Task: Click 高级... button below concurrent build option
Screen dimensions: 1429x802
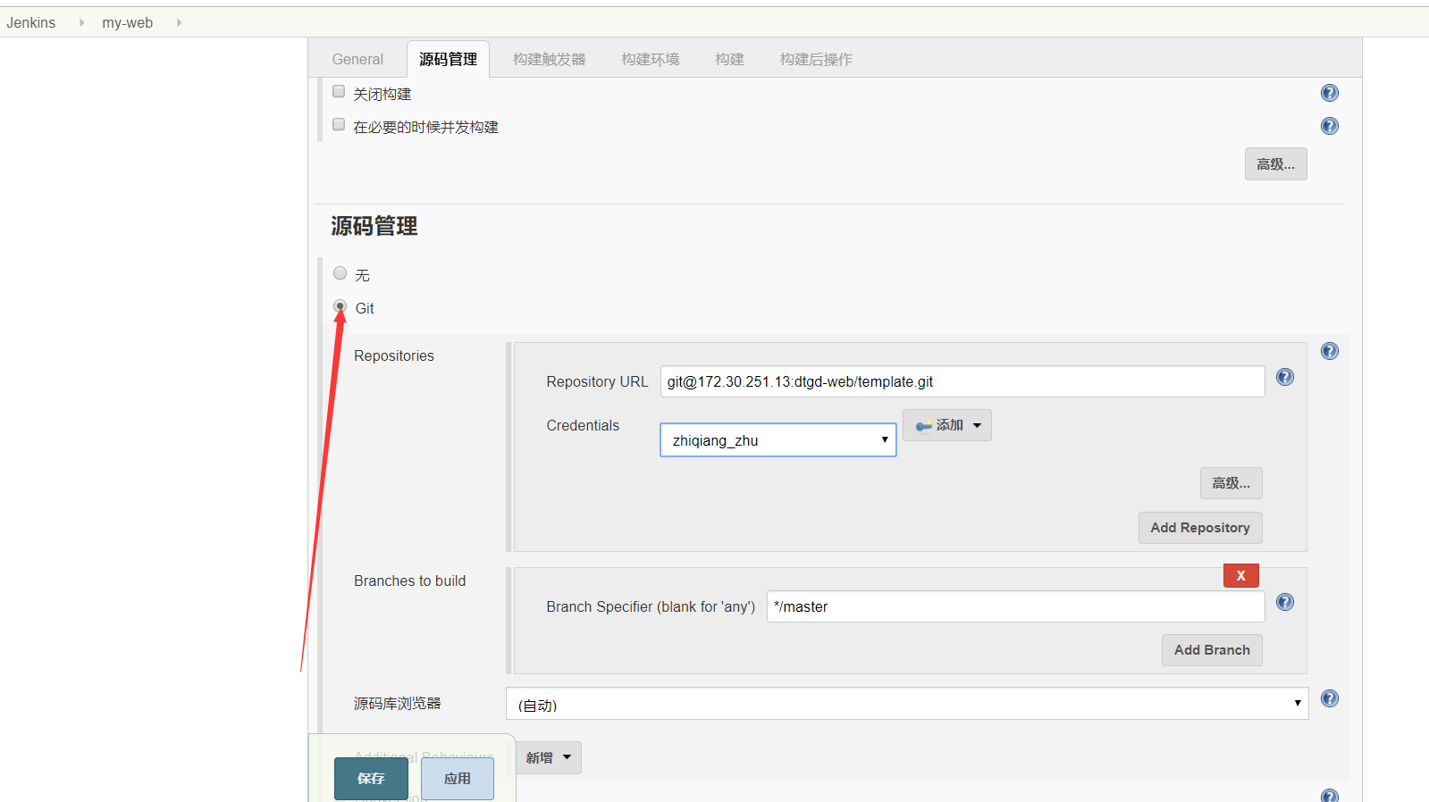Action: [1275, 164]
